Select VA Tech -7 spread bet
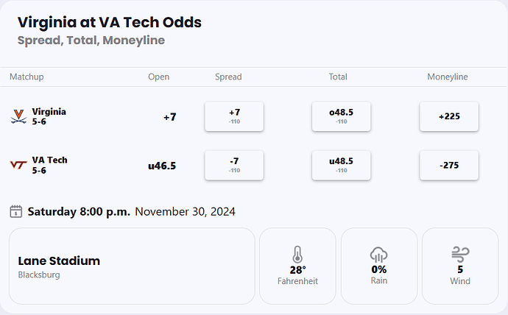 (234, 166)
